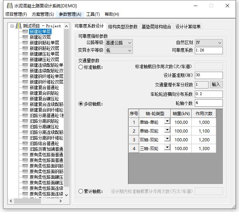Select the 标准轴载 radio button
This screenshot has width=239, height=212.
pos(81,67)
